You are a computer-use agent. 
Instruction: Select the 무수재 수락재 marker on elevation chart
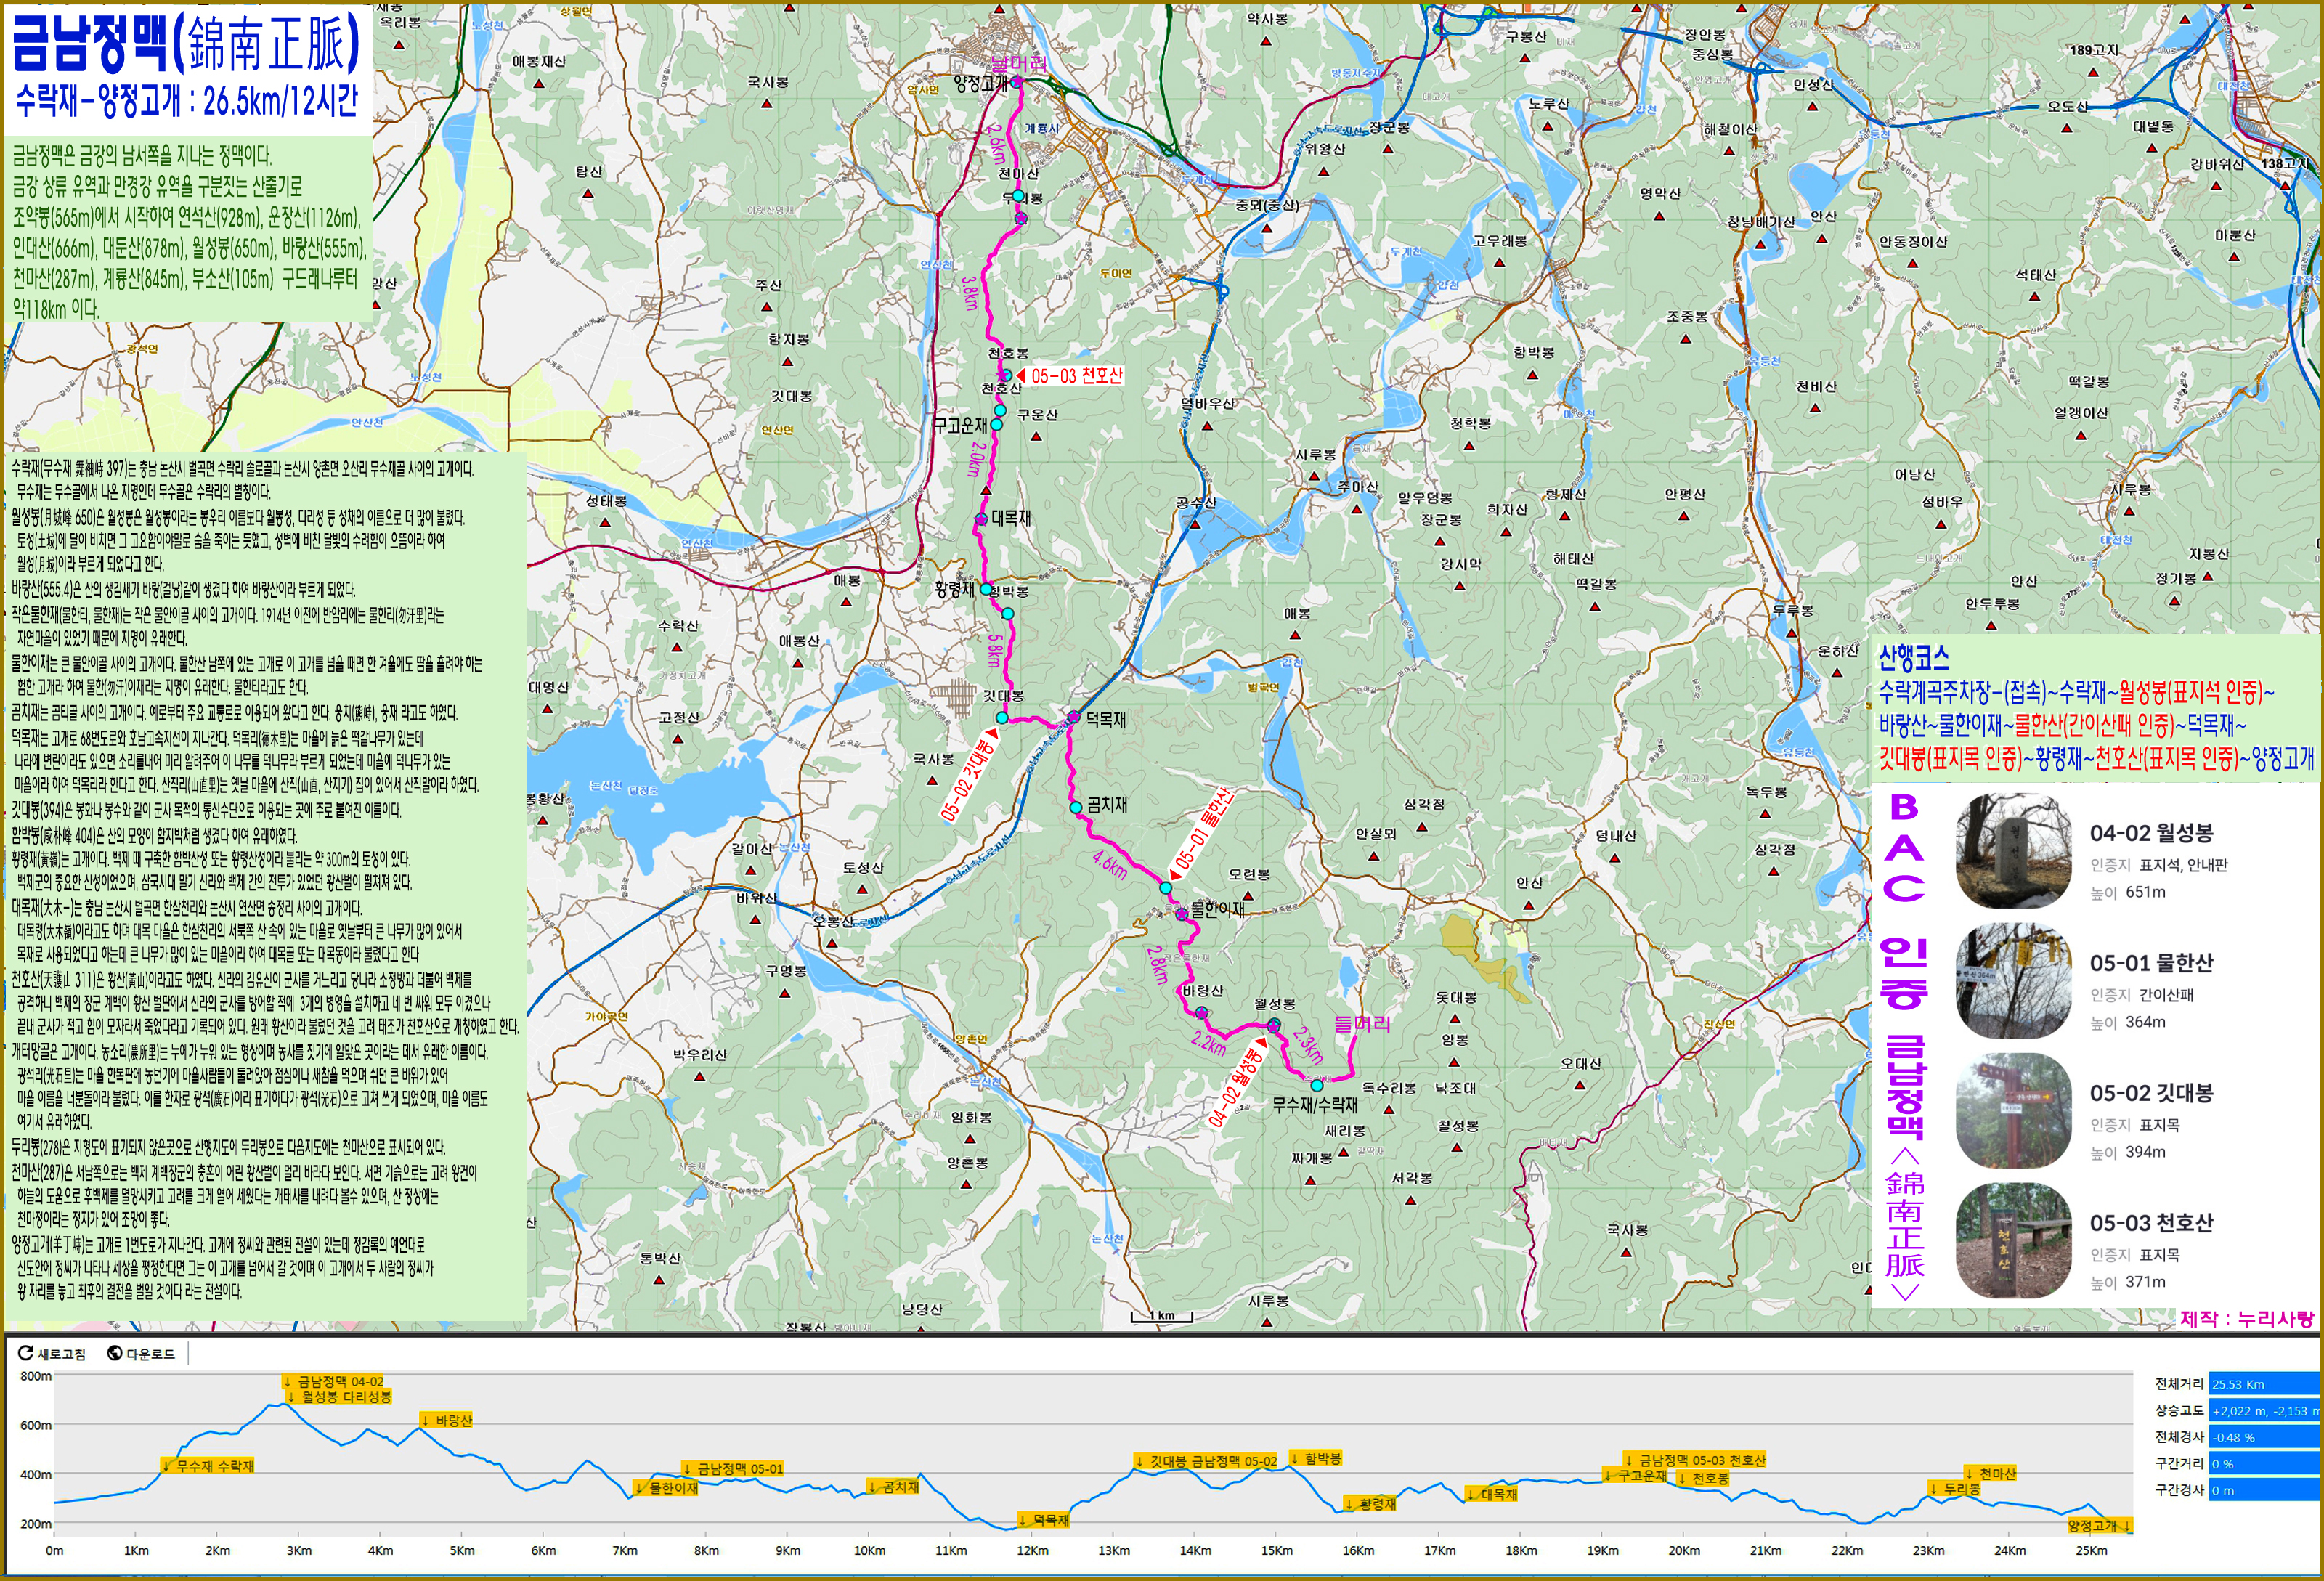(x=209, y=1466)
